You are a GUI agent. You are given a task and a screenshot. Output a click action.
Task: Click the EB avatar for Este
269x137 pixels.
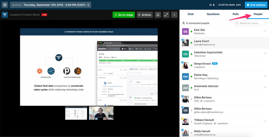tap(185, 32)
